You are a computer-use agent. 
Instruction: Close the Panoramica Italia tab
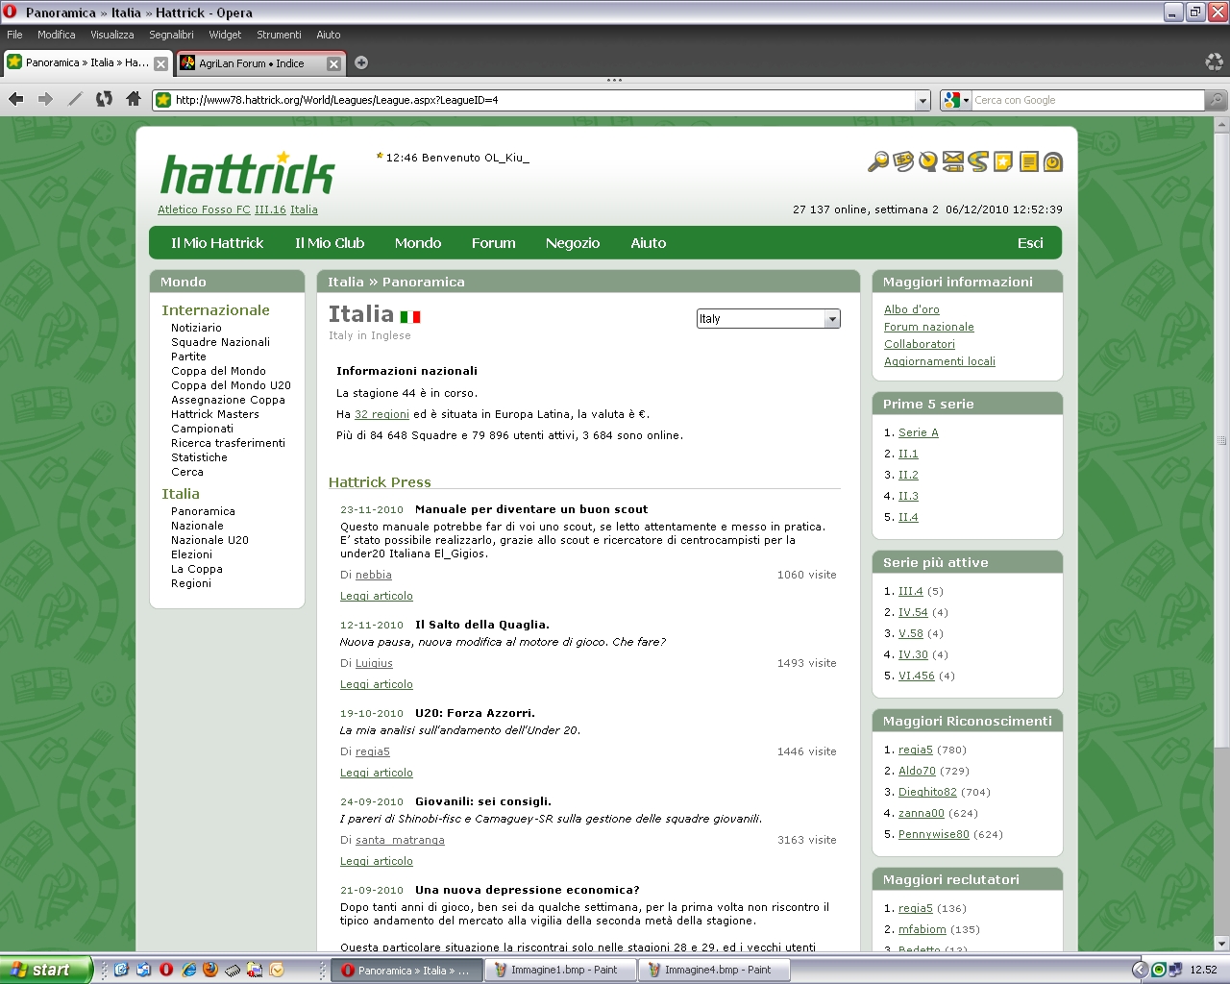tap(160, 63)
